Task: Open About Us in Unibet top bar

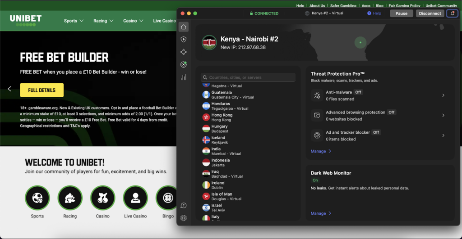Action: (317, 5)
